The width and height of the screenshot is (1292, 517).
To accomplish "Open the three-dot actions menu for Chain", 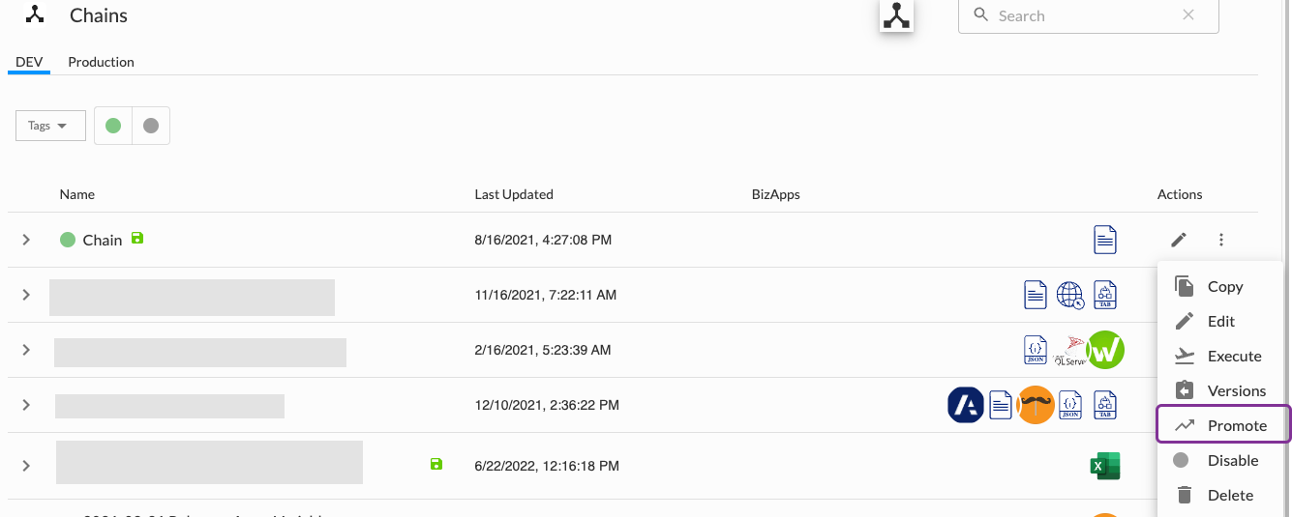I will (1221, 240).
